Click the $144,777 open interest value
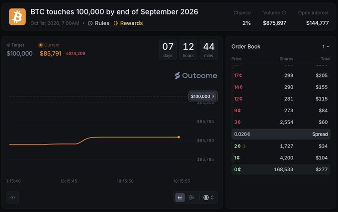338x212 pixels. coord(317,23)
